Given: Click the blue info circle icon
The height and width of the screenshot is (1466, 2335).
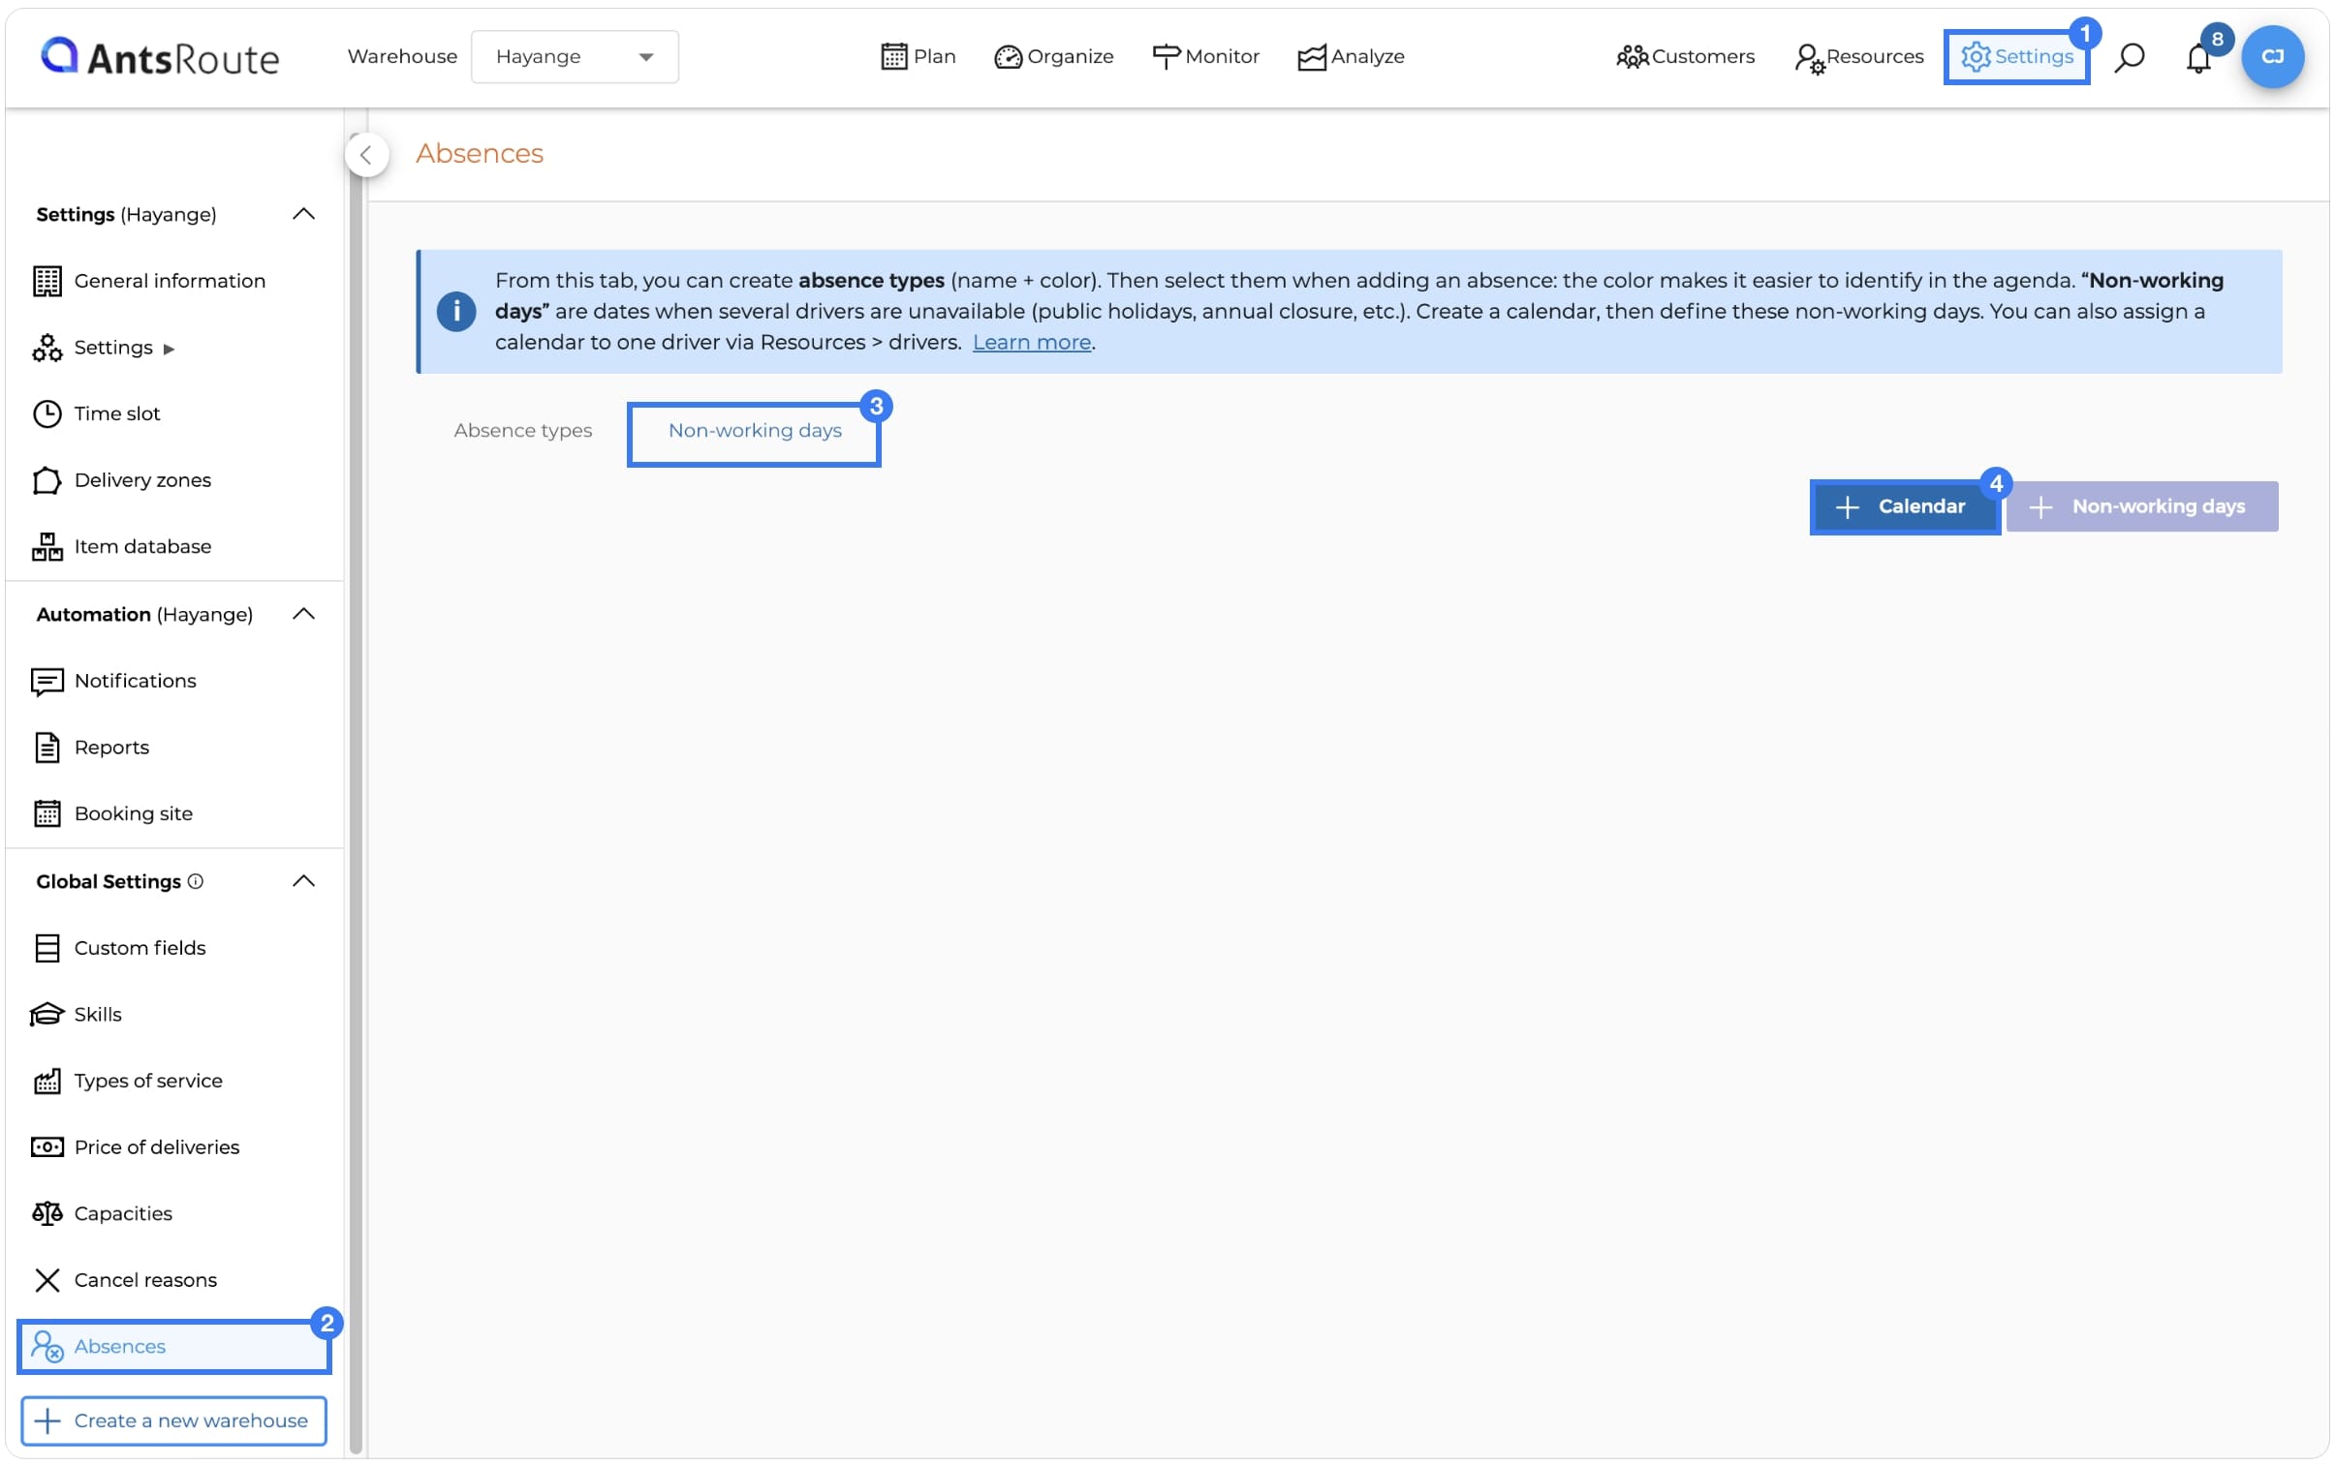Looking at the screenshot, I should 455,311.
